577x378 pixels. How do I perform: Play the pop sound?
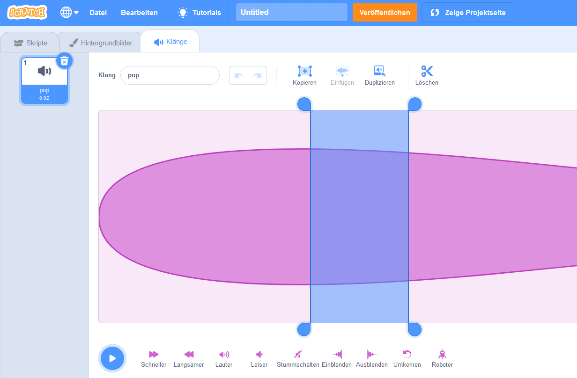click(112, 358)
